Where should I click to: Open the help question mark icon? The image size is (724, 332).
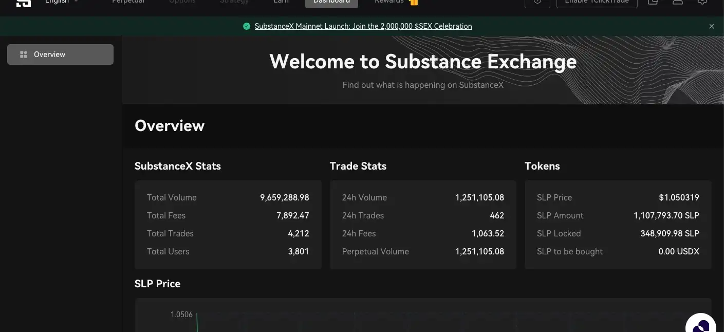tap(537, 2)
